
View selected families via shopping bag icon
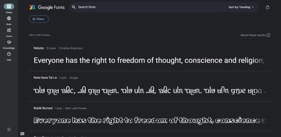coord(268,7)
